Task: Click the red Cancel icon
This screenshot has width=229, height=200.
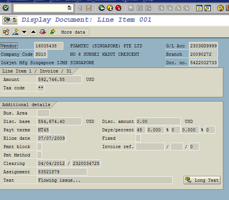Action: tap(118, 8)
